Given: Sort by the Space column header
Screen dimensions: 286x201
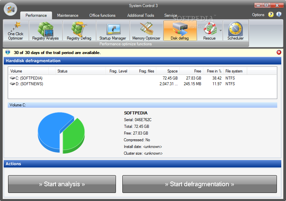Looking at the screenshot, I should (x=168, y=71).
